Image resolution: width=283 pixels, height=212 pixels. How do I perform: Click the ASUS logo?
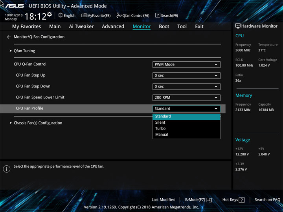pos(15,6)
